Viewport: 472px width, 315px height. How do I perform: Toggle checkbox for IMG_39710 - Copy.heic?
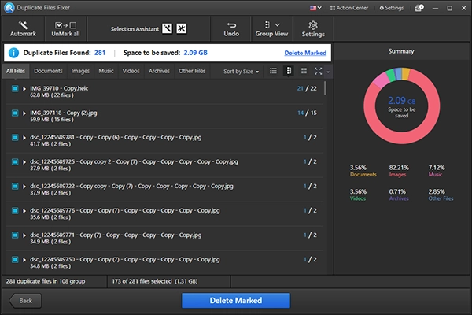coord(15,88)
